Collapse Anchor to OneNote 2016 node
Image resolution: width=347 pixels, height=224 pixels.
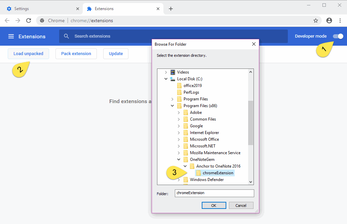[185, 166]
